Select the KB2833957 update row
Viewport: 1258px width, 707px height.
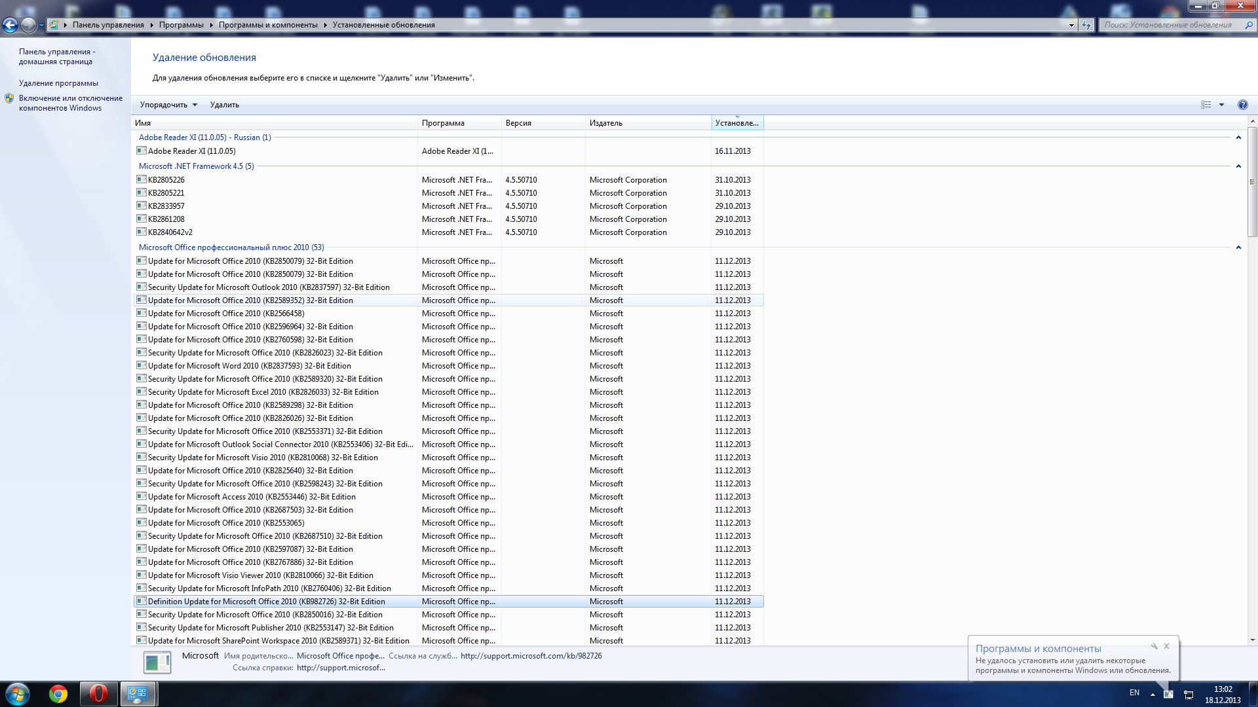click(449, 206)
